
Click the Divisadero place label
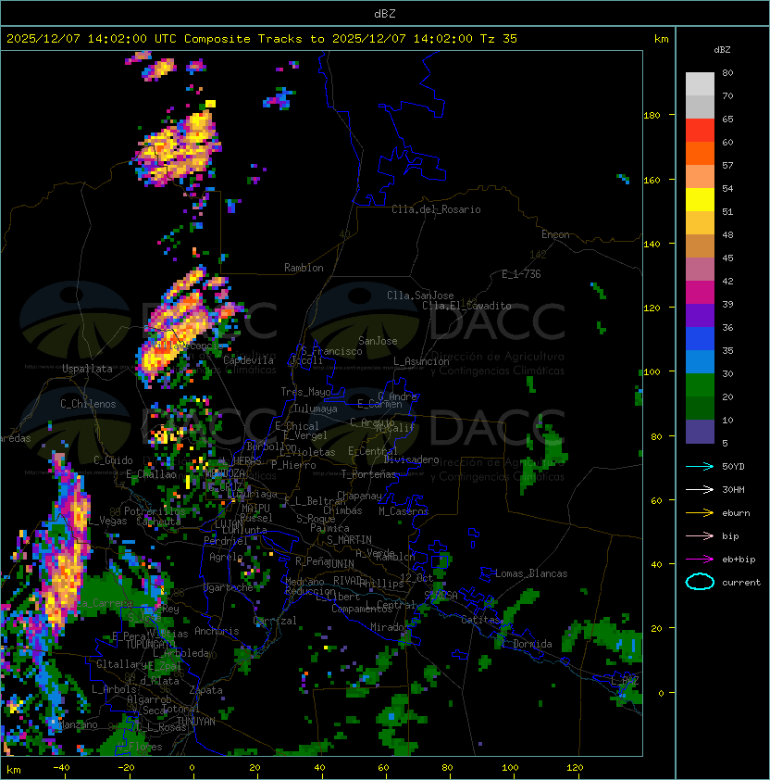point(412,459)
